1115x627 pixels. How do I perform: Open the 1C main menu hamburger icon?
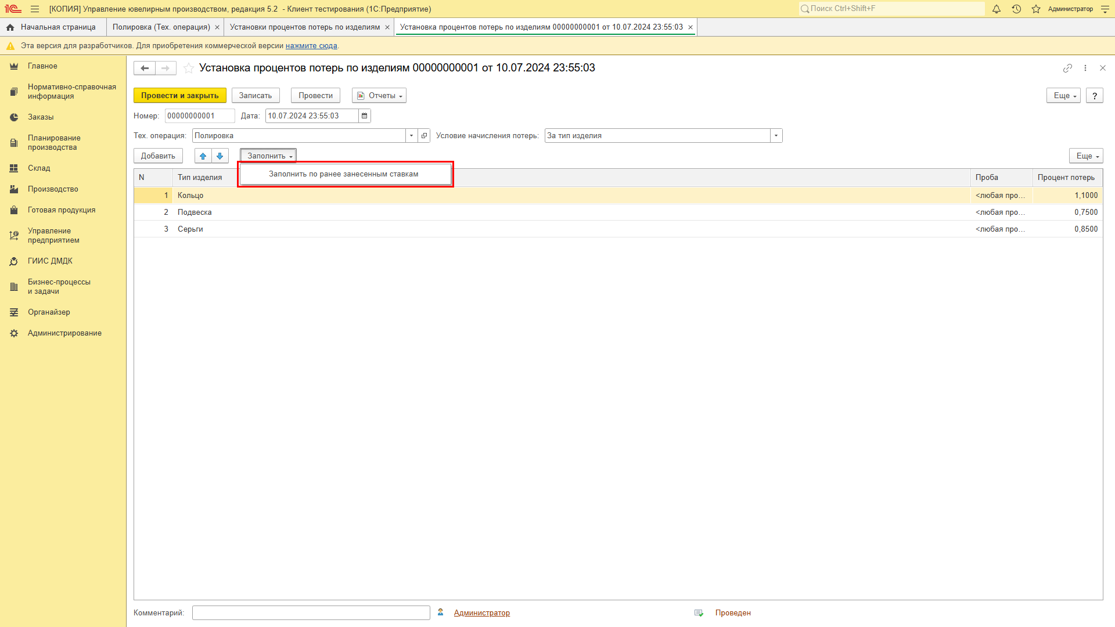coord(35,9)
